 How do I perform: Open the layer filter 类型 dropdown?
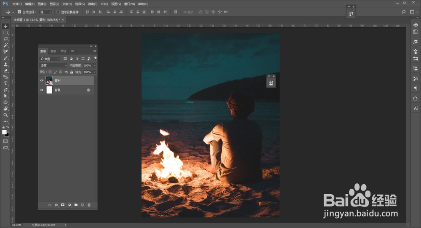pyautogui.click(x=50, y=59)
